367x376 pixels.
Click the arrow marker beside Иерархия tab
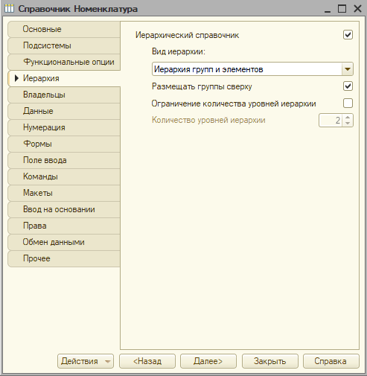tap(16, 78)
